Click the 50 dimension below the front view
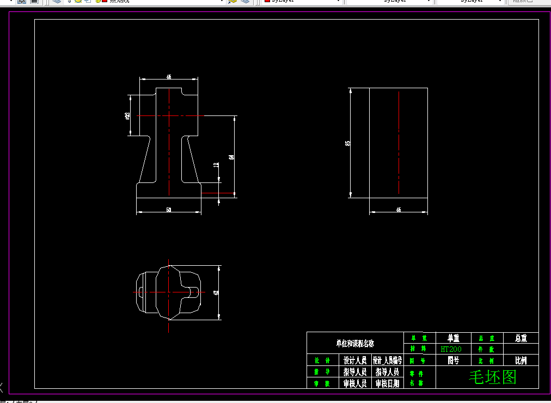The width and height of the screenshot is (551, 403). pos(169,210)
